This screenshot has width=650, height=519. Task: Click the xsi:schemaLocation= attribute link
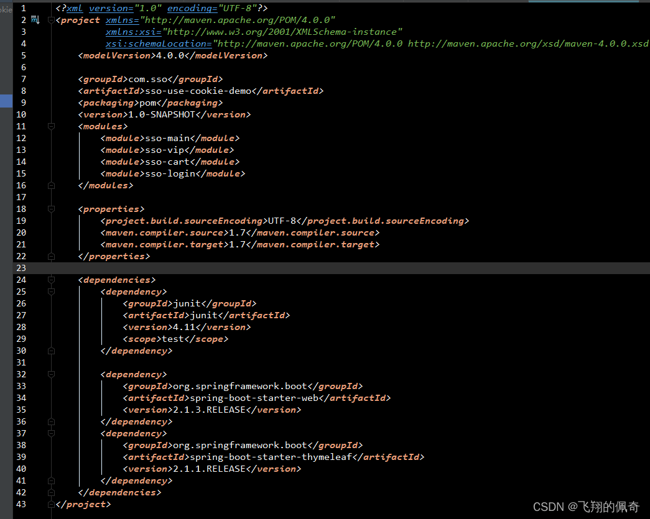[x=159, y=44]
